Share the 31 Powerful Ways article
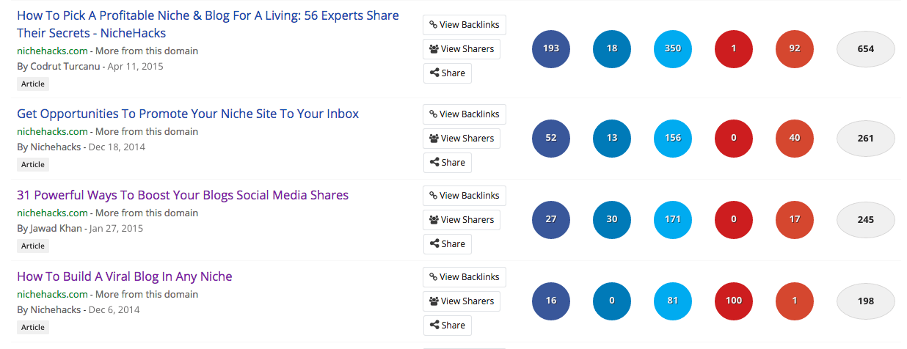This screenshot has height=349, width=907. 447,243
